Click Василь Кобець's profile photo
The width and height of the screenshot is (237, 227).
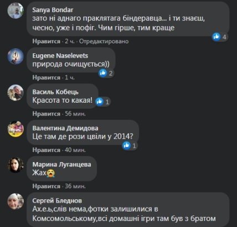[x=16, y=93]
